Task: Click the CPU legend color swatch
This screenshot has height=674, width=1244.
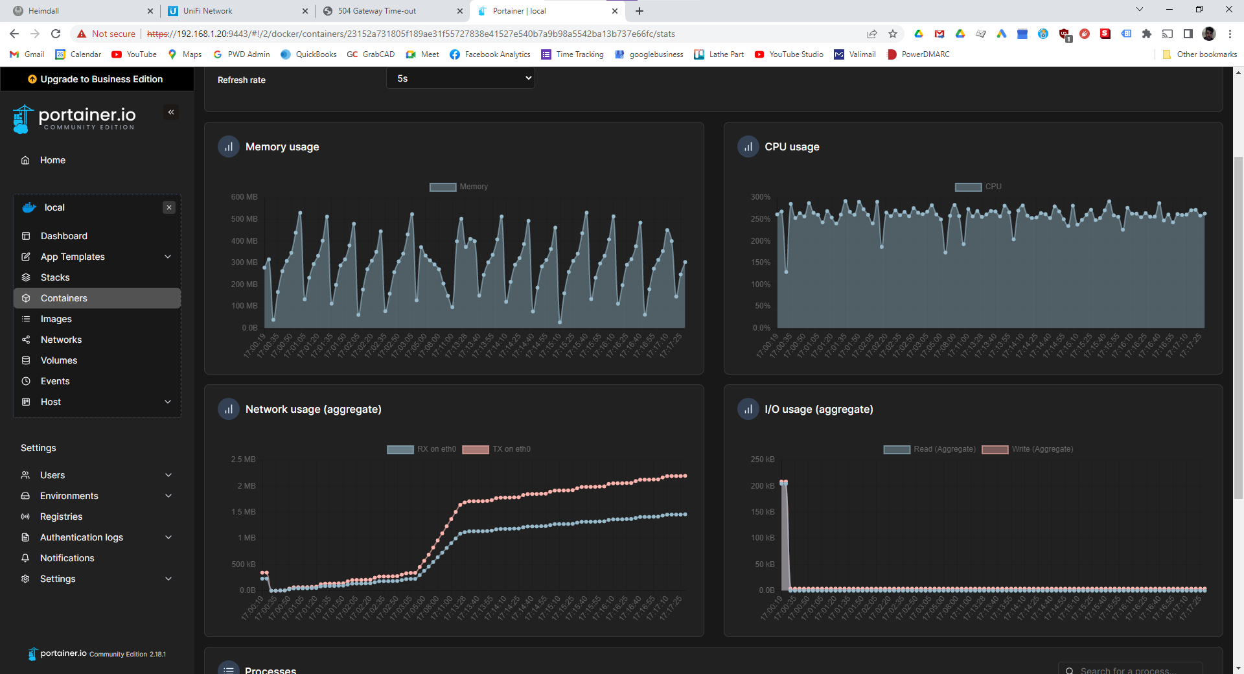Action: [x=968, y=187]
